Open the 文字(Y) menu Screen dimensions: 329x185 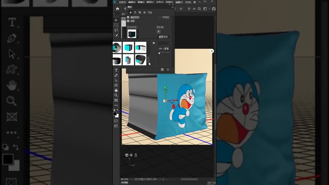coord(160,2)
